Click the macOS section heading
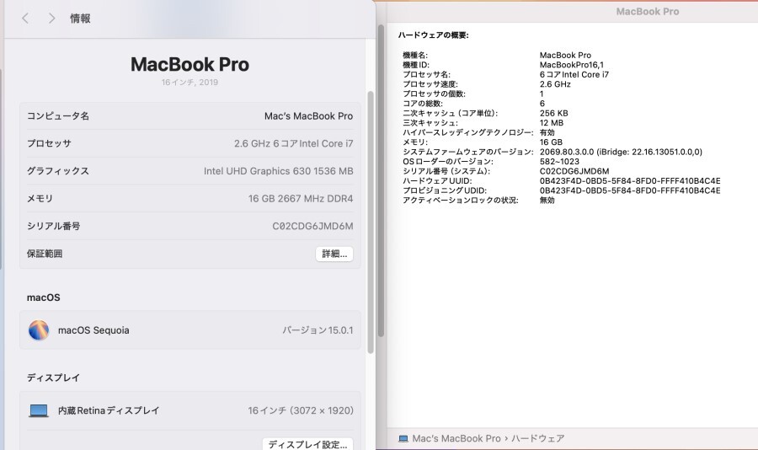758x450 pixels. (44, 297)
